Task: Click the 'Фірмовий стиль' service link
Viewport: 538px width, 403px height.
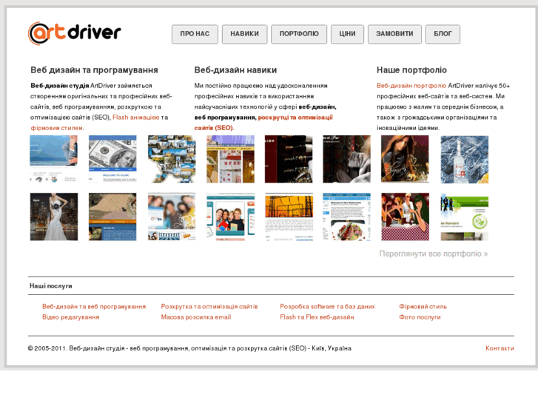Action: pyautogui.click(x=423, y=307)
